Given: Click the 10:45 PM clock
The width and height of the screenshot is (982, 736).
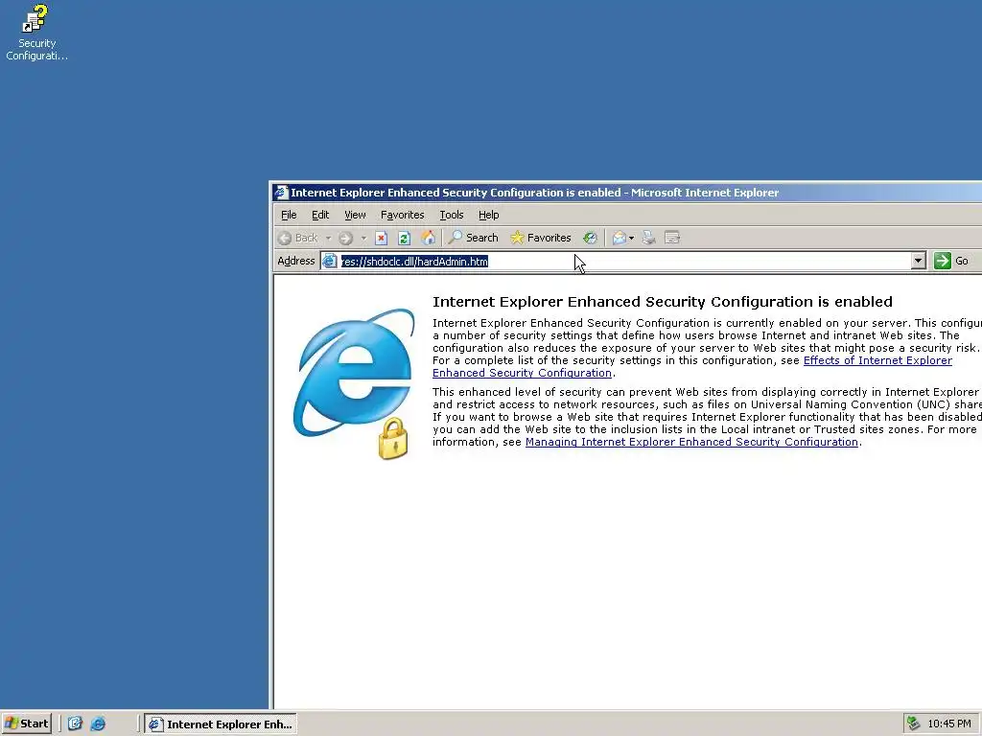Looking at the screenshot, I should (x=948, y=724).
